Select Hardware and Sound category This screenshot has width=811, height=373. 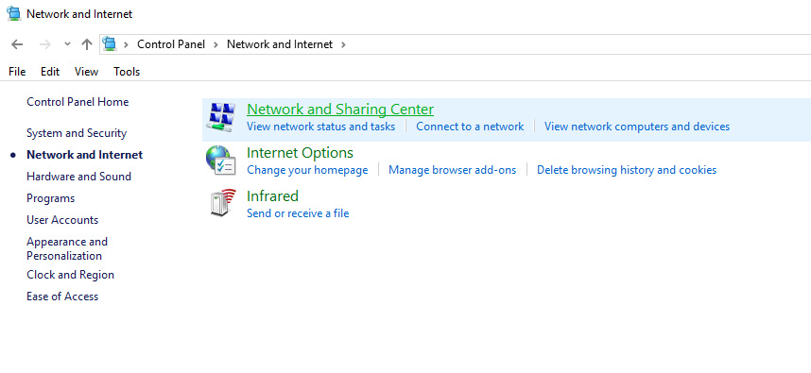click(78, 177)
